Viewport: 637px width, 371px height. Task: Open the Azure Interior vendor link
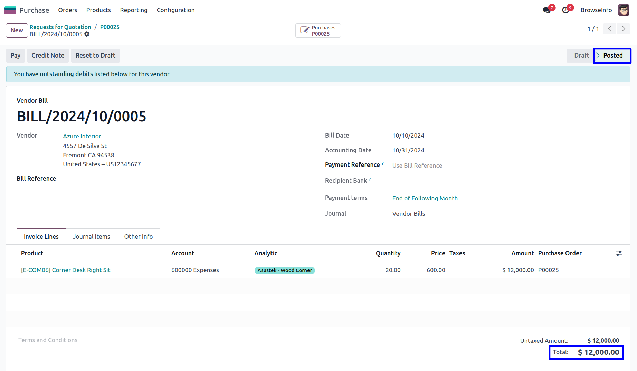(x=82, y=136)
